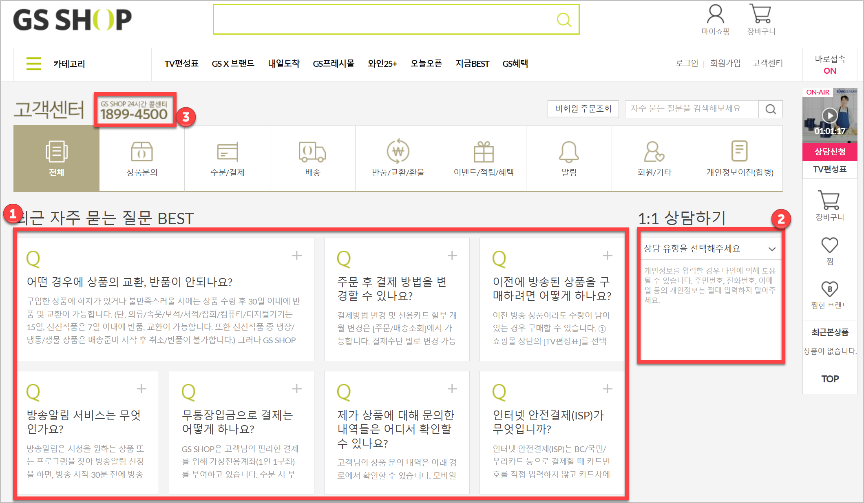This screenshot has width=864, height=503.
Task: Select the 반품/교환/환불 won icon
Action: [398, 152]
